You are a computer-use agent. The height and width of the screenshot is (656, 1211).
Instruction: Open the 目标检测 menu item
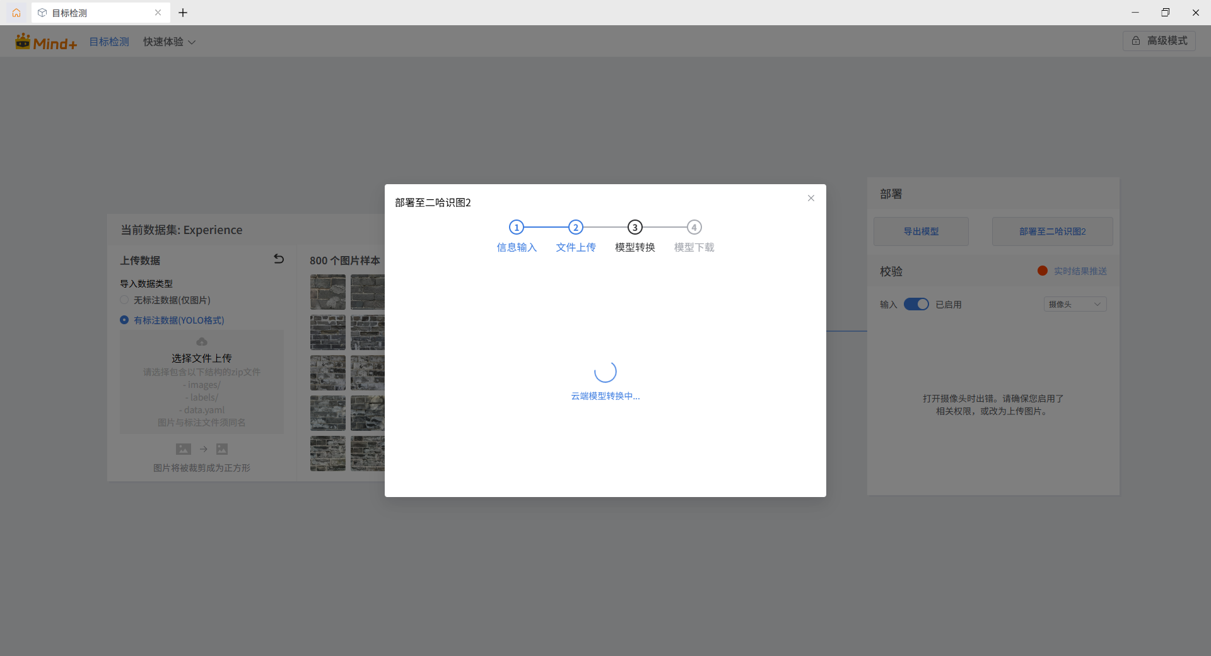click(109, 42)
